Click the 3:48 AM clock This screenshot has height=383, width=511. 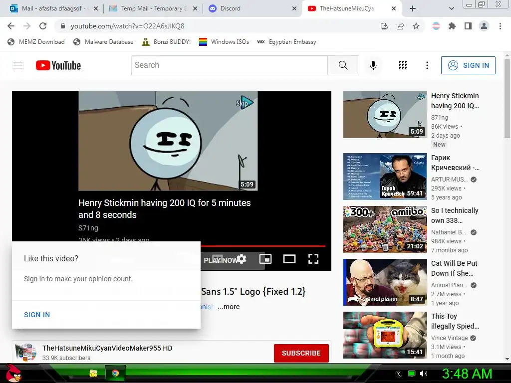pos(467,374)
